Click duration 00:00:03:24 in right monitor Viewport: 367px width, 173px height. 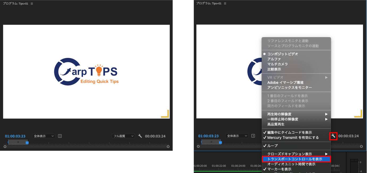click(348, 136)
